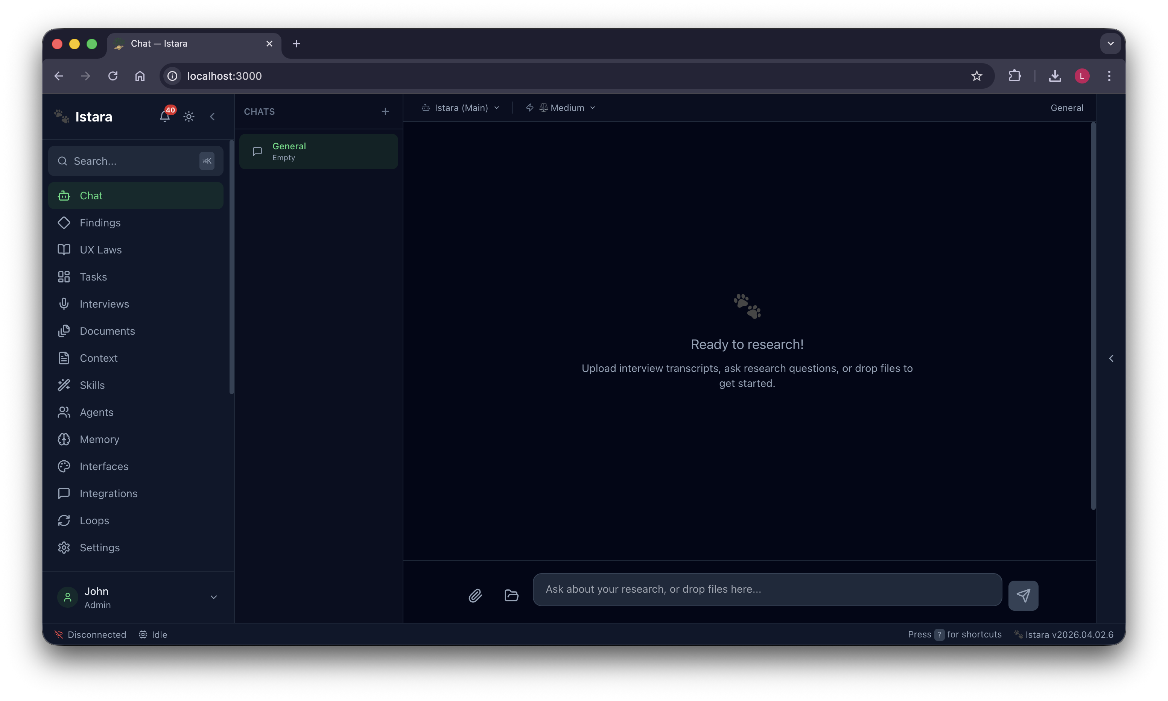Open the Interviews section
The width and height of the screenshot is (1168, 701).
click(x=104, y=304)
